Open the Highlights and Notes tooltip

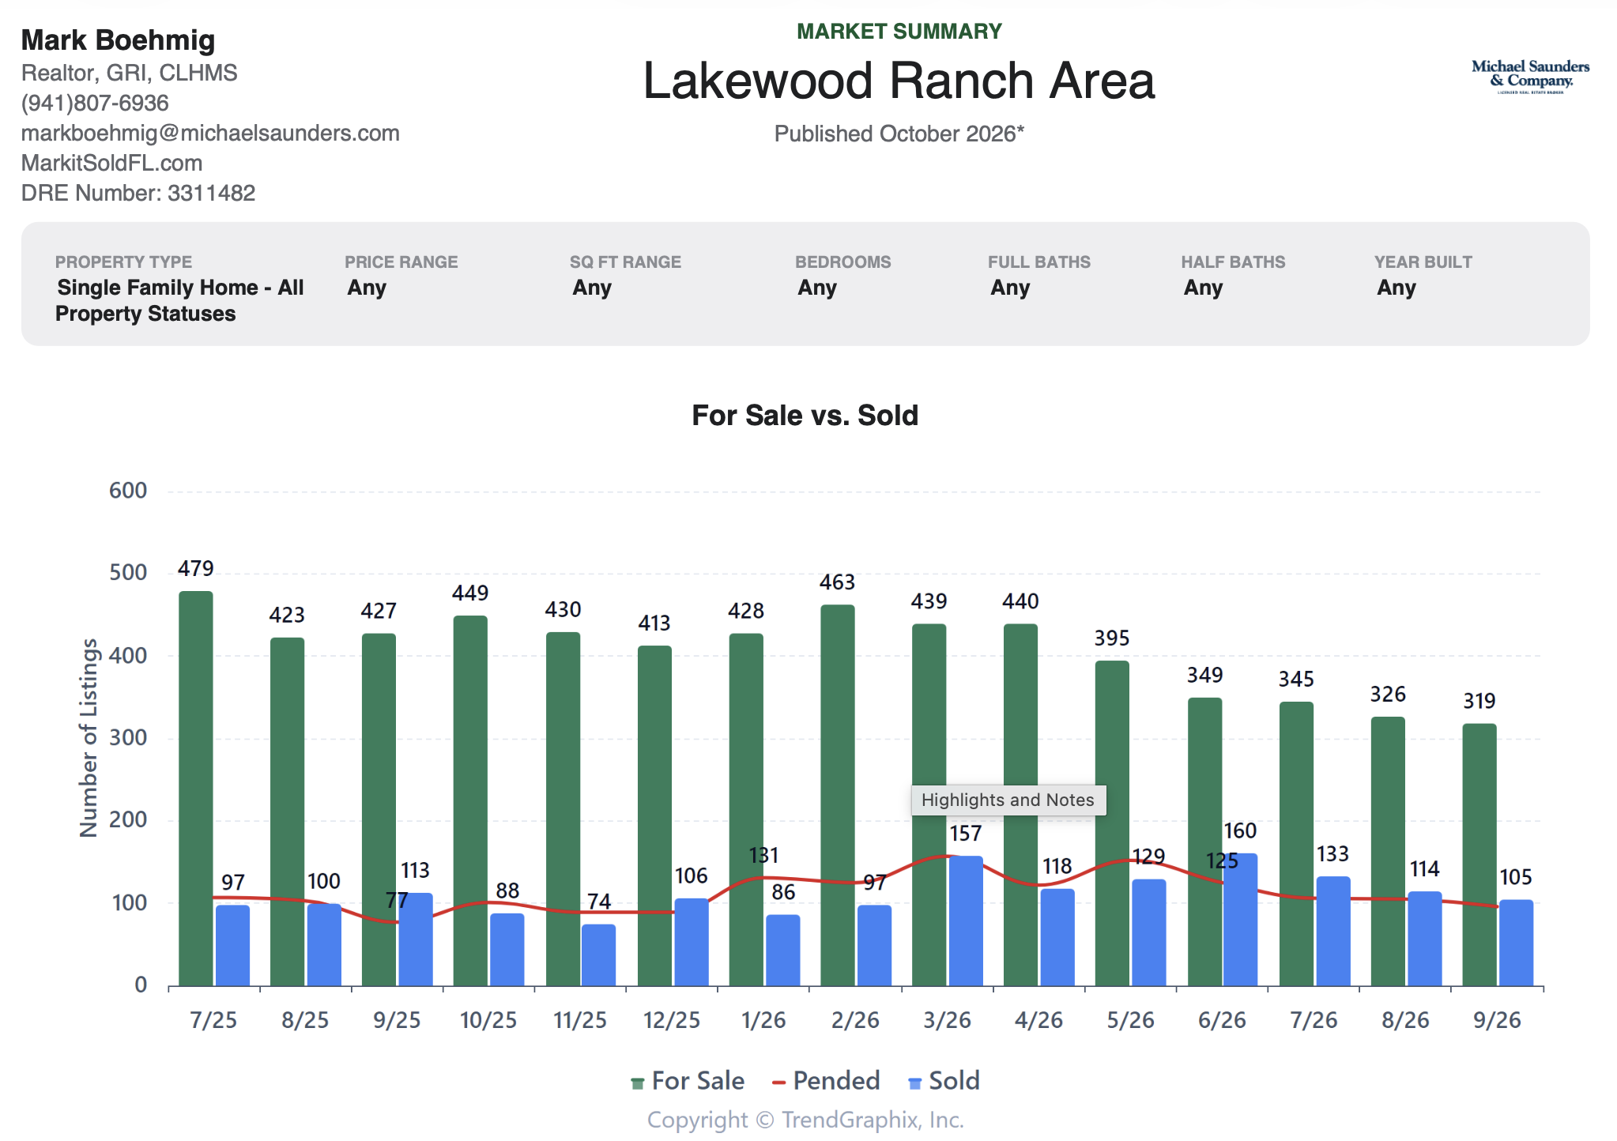pyautogui.click(x=1008, y=800)
